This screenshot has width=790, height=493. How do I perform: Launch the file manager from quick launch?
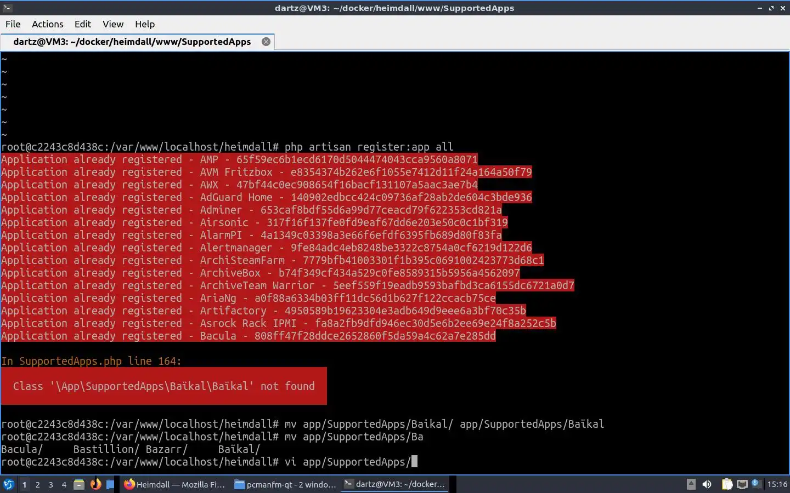[x=79, y=484]
